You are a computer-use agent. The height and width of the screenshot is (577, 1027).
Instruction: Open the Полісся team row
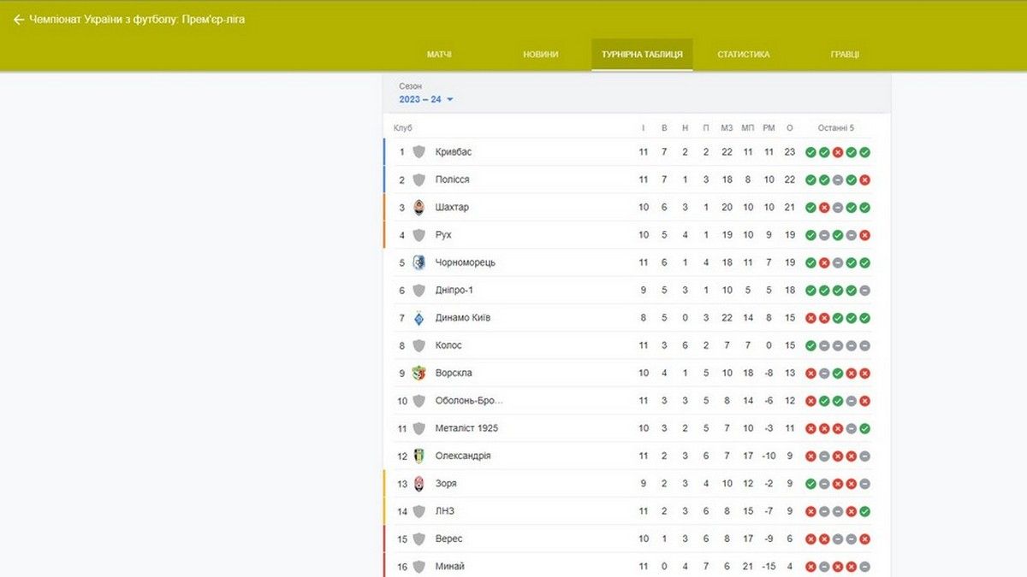[x=452, y=180]
